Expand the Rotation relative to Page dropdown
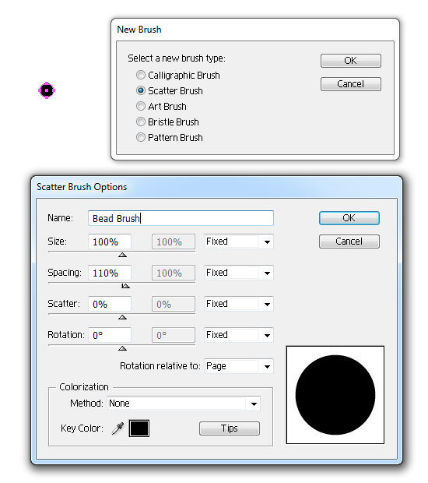Viewport: 428px width, 483px height. (x=239, y=366)
